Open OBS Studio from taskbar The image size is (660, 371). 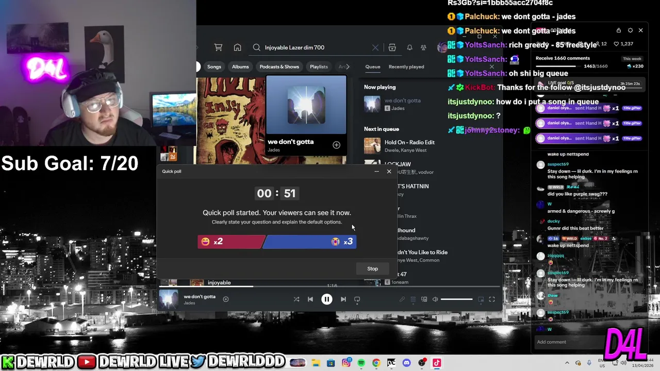422,363
